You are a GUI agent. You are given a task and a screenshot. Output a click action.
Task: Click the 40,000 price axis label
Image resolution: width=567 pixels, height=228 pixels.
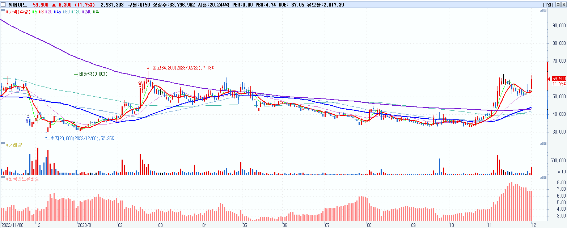tap(559, 114)
